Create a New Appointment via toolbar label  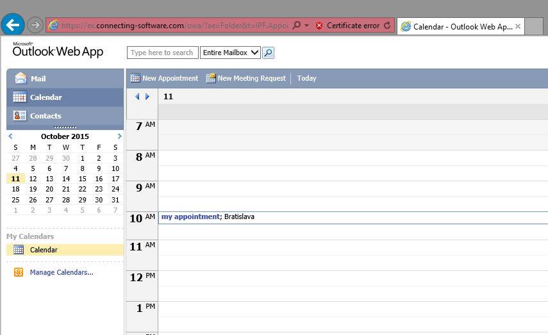(170, 78)
